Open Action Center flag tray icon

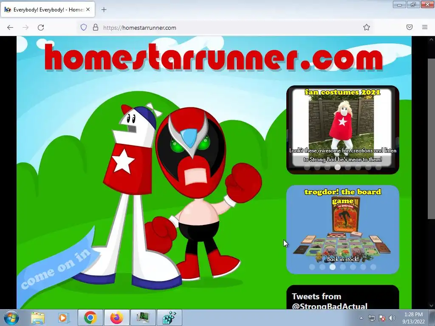[x=382, y=318]
